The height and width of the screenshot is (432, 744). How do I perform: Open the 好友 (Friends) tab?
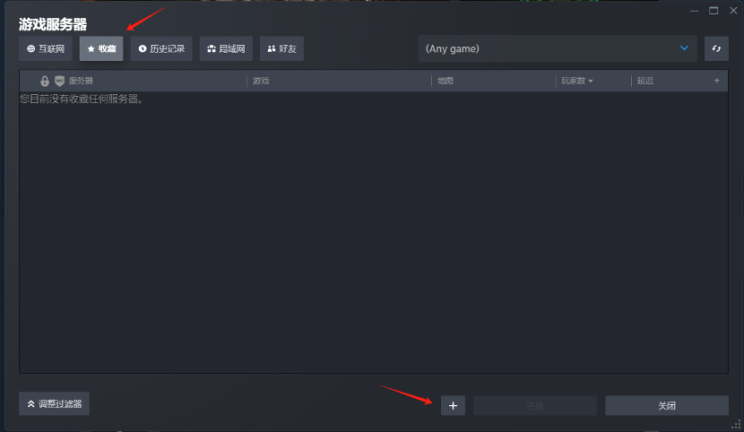[x=281, y=48]
